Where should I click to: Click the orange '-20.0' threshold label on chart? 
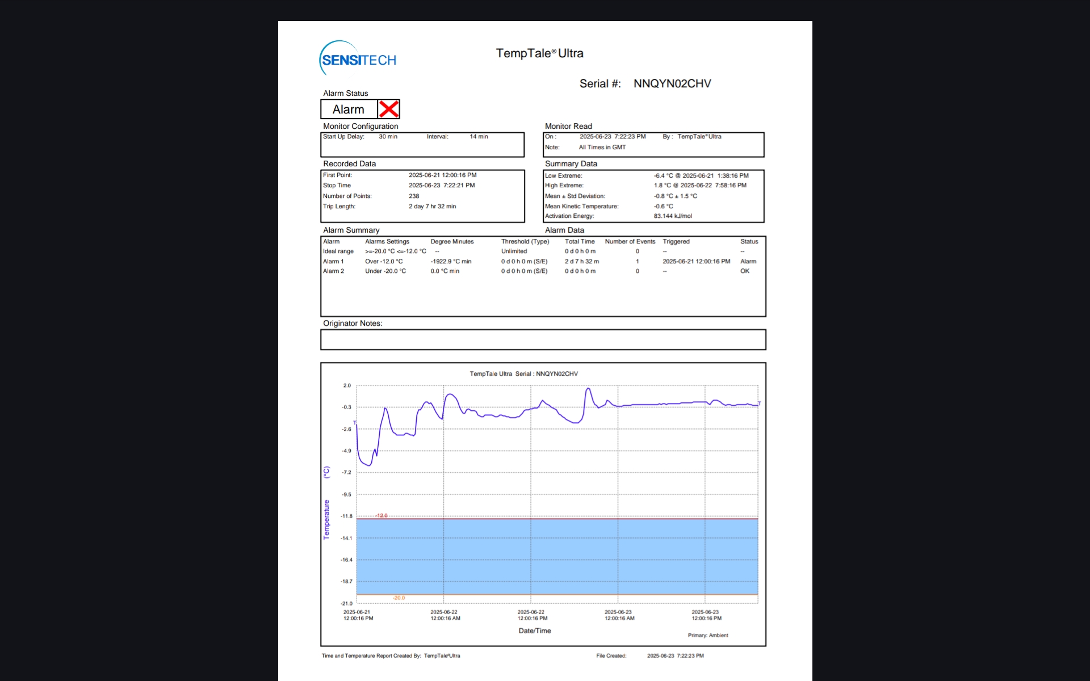(x=399, y=598)
